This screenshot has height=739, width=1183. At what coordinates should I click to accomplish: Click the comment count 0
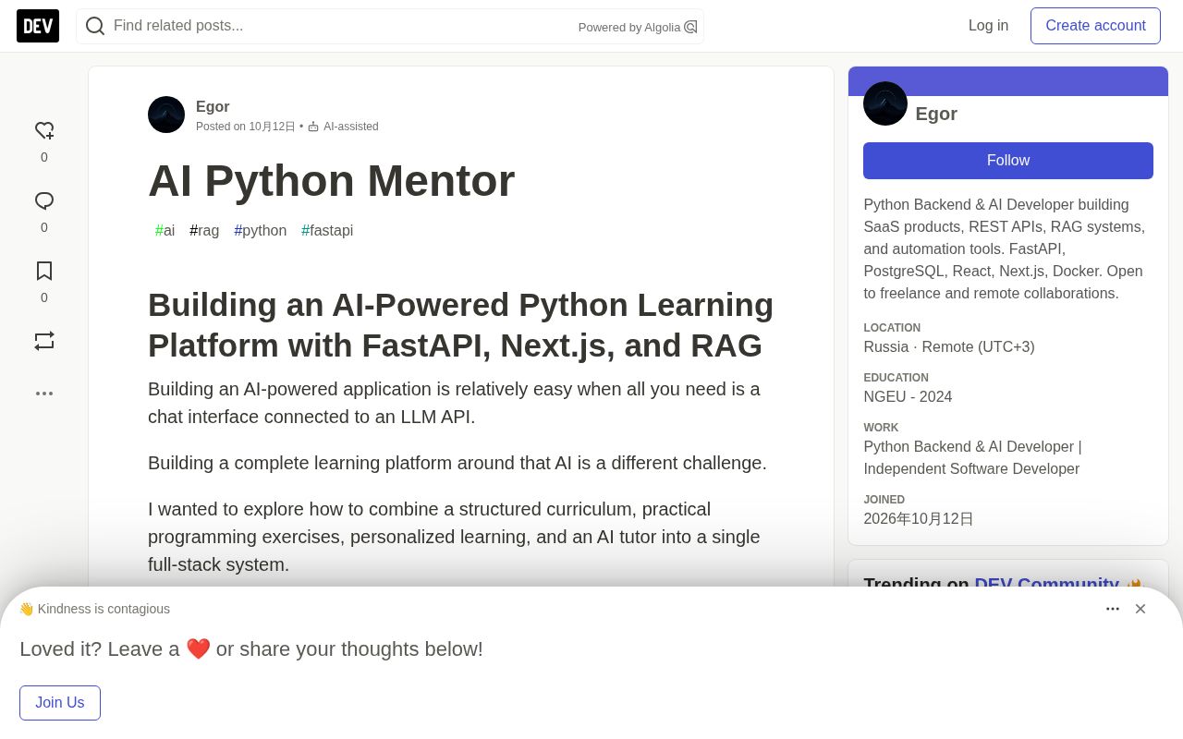44,227
